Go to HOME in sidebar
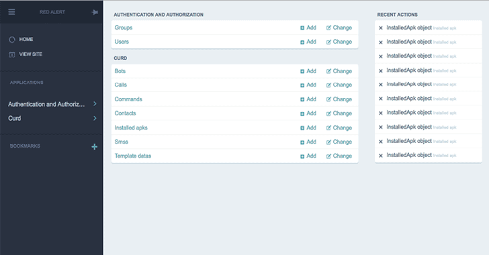This screenshot has width=489, height=255. pyautogui.click(x=26, y=40)
